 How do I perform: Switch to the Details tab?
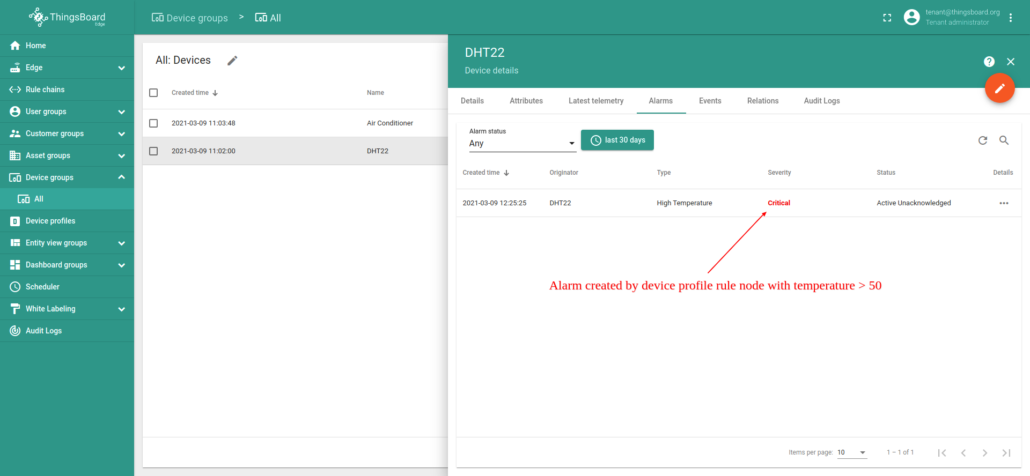click(x=472, y=101)
